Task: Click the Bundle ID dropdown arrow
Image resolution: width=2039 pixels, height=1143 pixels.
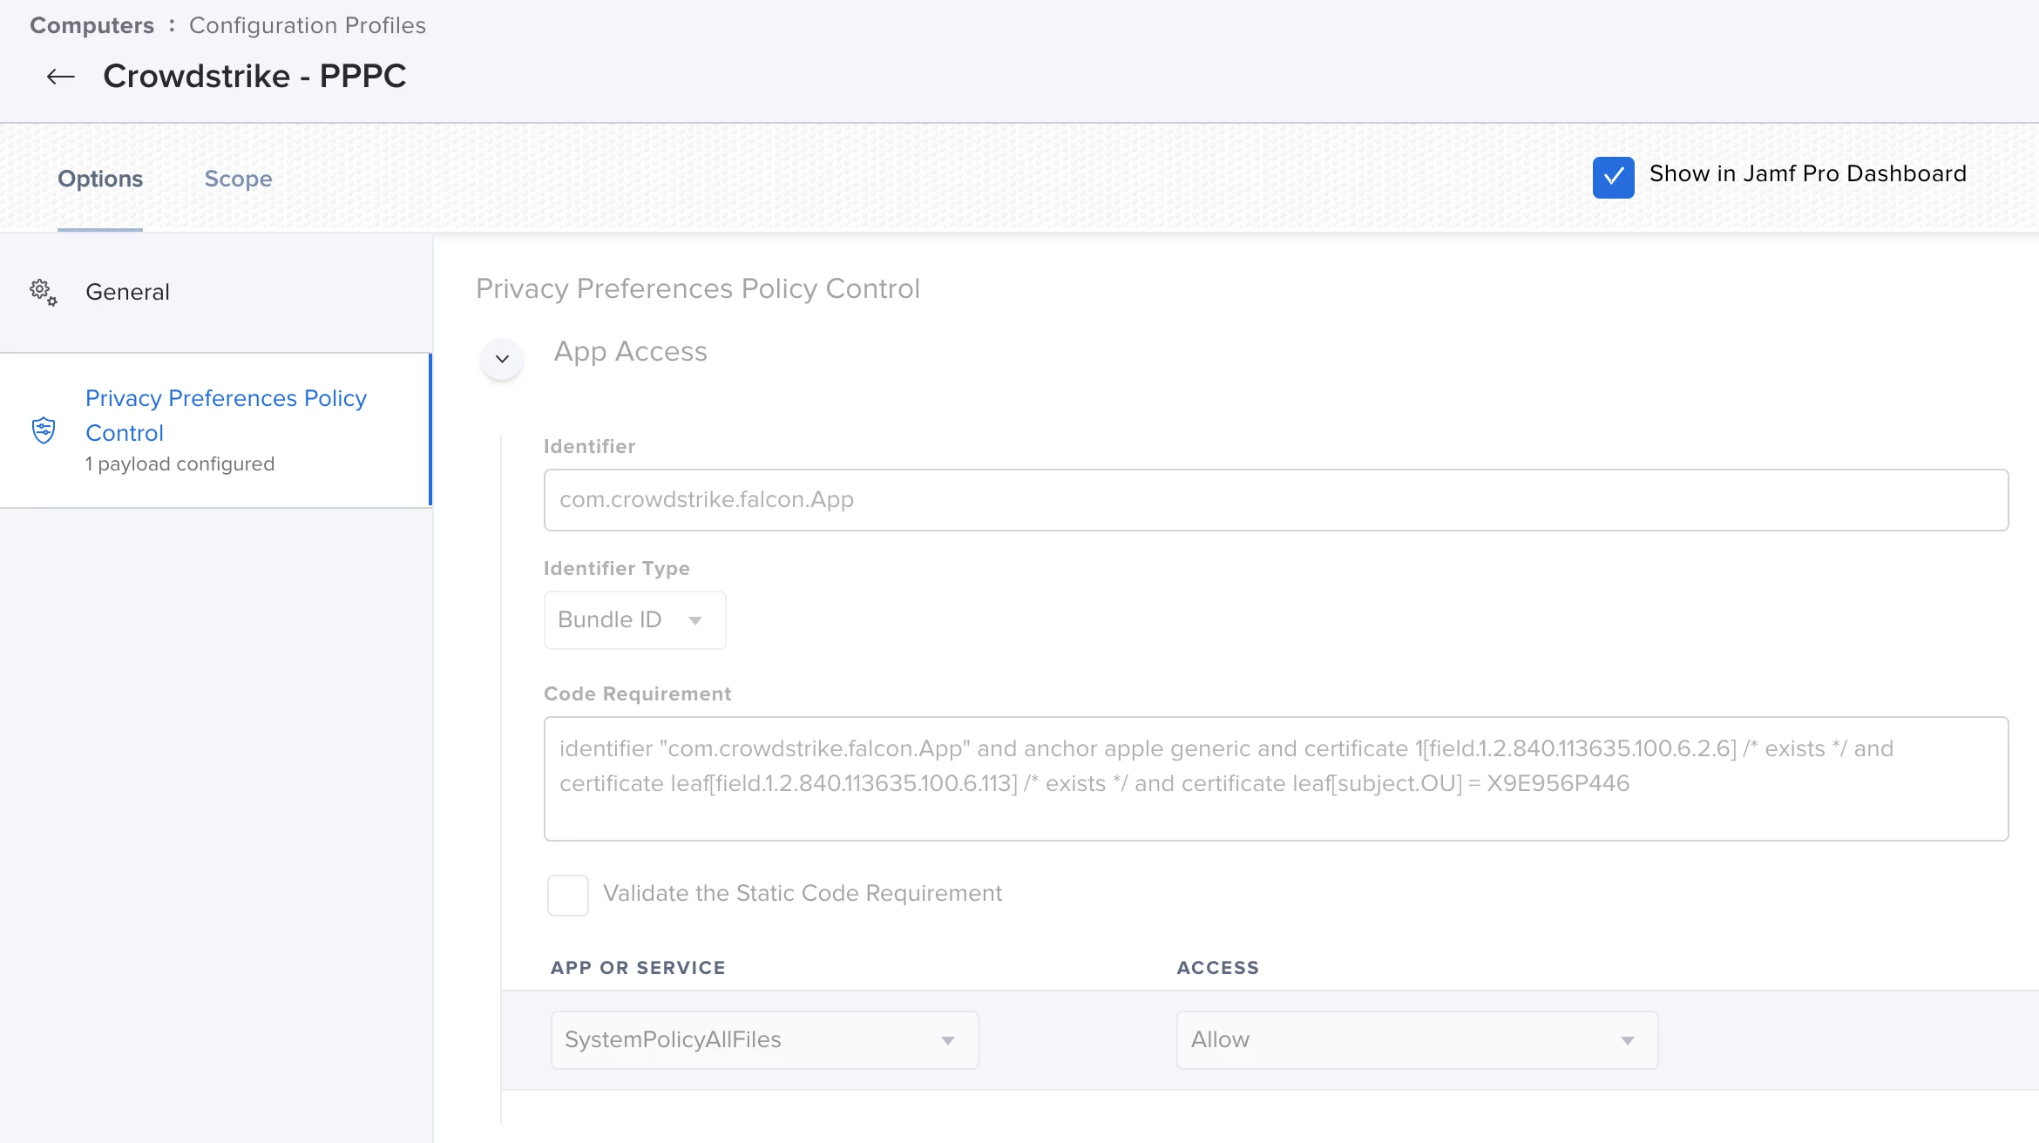Action: click(695, 620)
